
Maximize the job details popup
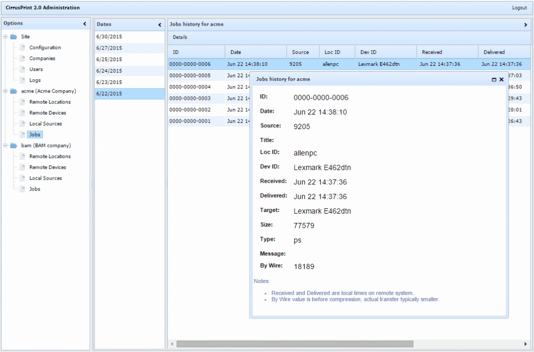(493, 79)
